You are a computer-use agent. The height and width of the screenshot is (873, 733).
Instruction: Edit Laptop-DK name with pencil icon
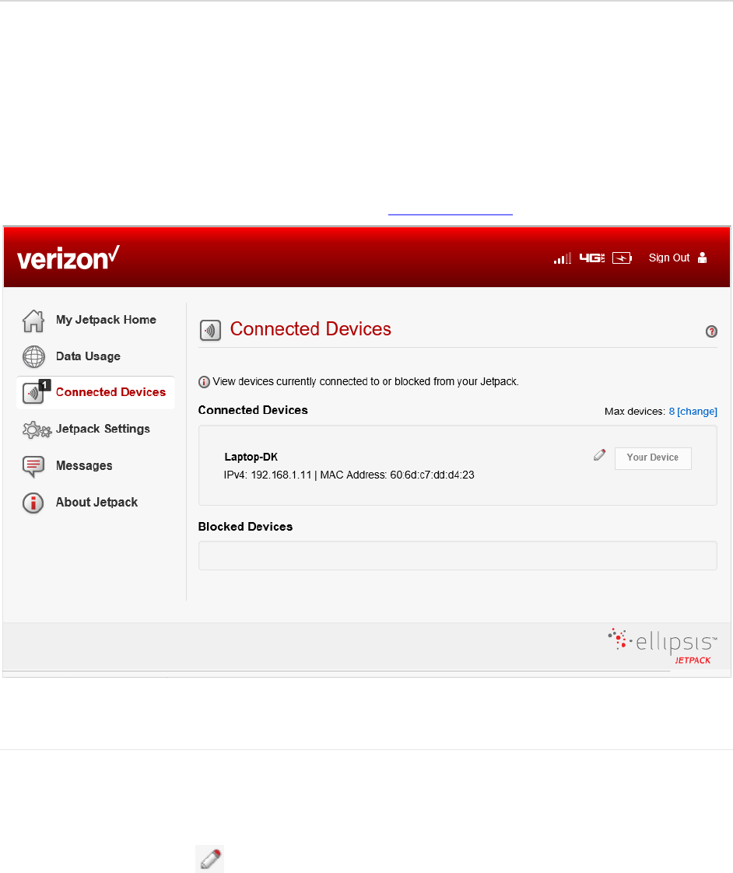[599, 455]
